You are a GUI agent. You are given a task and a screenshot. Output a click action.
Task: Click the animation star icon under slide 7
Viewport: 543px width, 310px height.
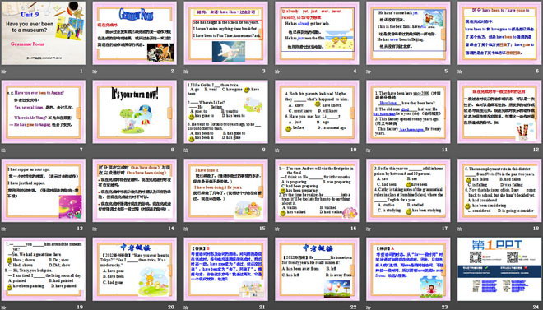[3, 150]
